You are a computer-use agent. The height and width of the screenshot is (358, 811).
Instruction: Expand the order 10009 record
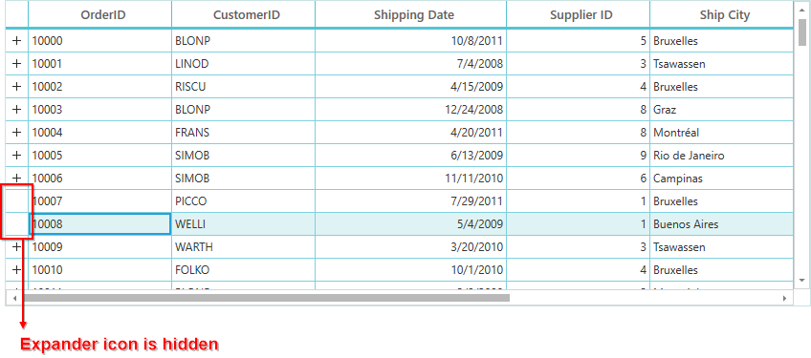16,247
